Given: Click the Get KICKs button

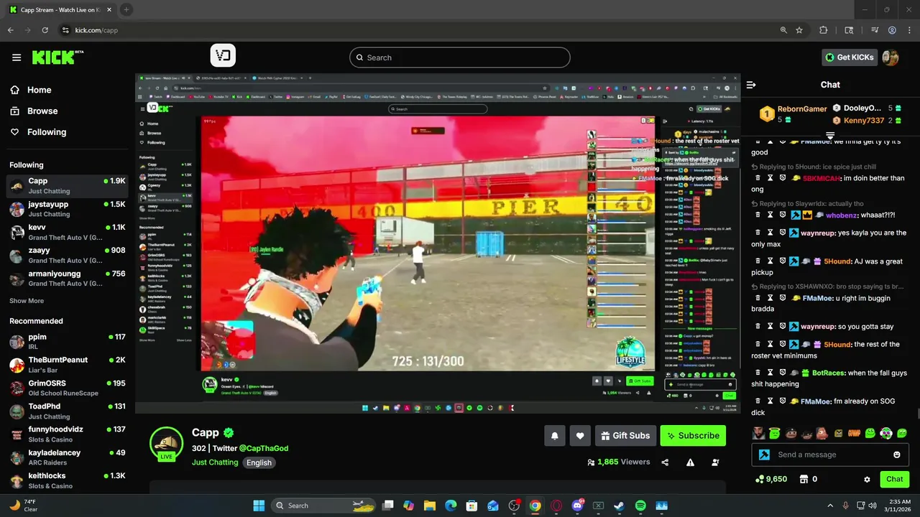Looking at the screenshot, I should pyautogui.click(x=849, y=57).
